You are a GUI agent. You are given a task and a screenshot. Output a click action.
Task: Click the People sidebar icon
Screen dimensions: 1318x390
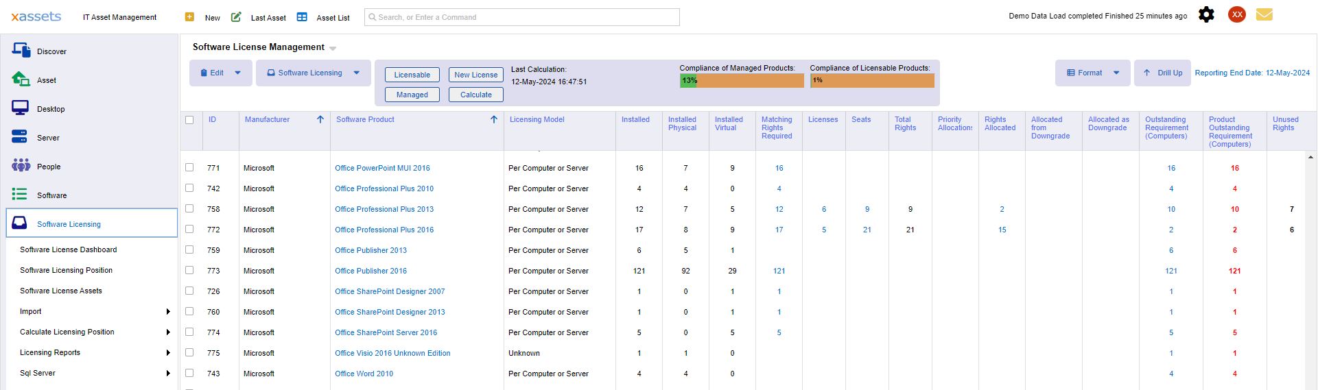point(21,165)
